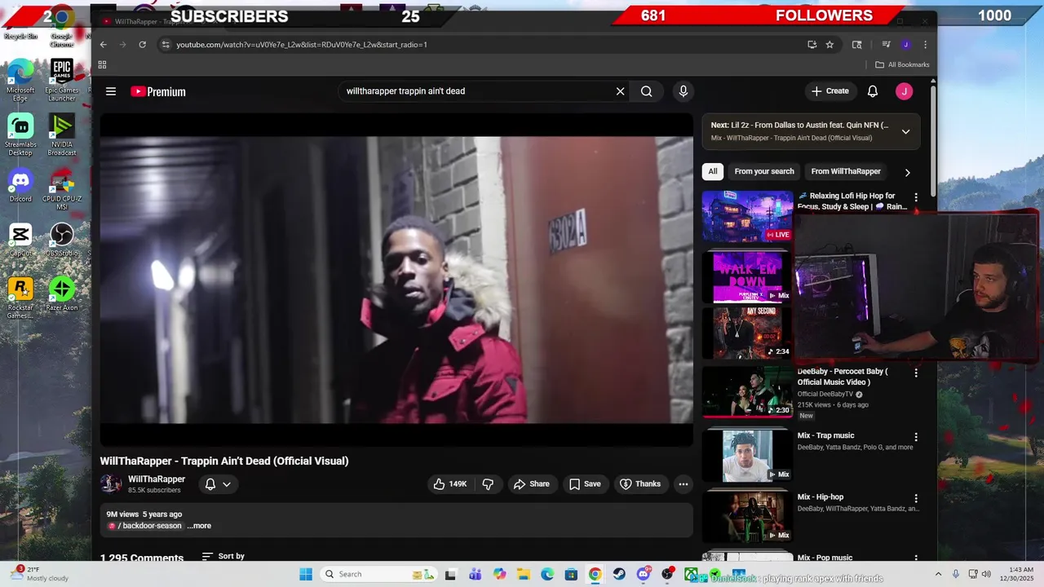Start voice search with microphone icon

[x=683, y=91]
